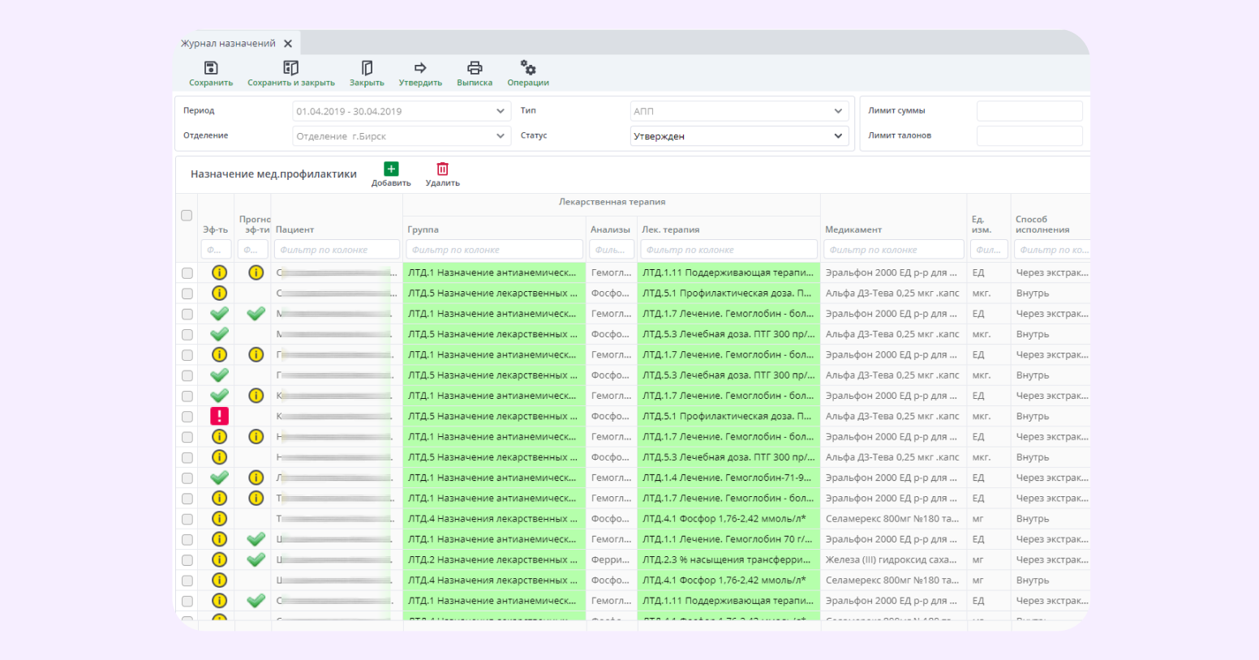Select cell 'ЛТД.1.4 Лечение. Гемоглобин-71-9...'

click(x=728, y=478)
